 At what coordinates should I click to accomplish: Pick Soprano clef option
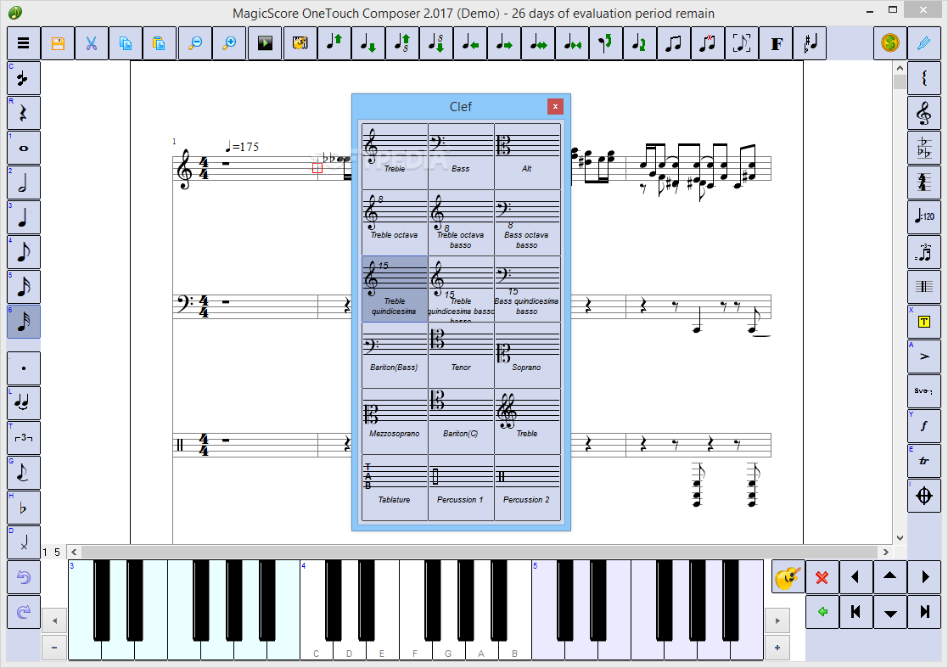click(527, 355)
